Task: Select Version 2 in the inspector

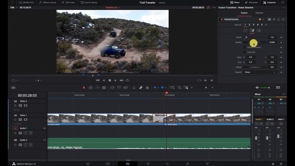Action: click(x=249, y=24)
